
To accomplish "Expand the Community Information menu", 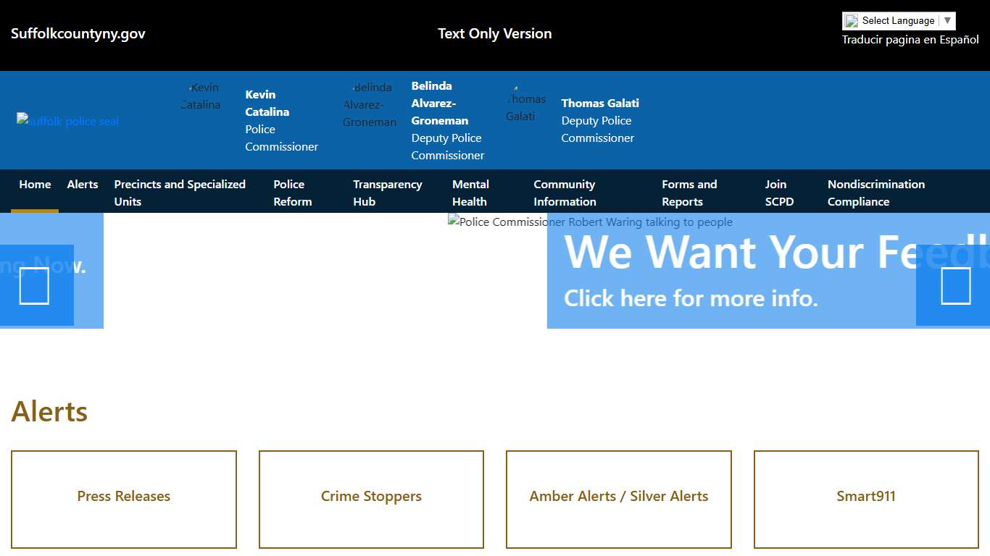I will click(x=565, y=193).
